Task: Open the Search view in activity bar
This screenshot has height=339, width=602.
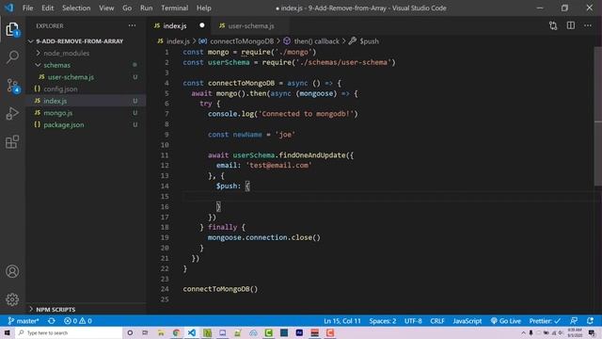Action: [12, 57]
